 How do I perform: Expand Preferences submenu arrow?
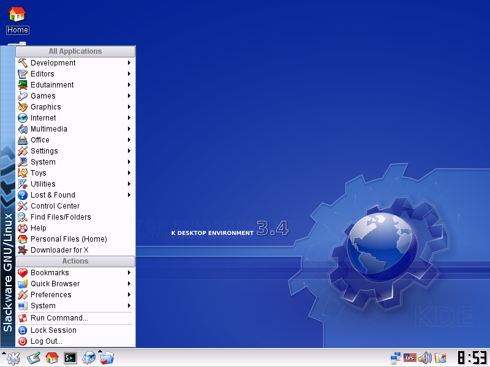point(129,295)
